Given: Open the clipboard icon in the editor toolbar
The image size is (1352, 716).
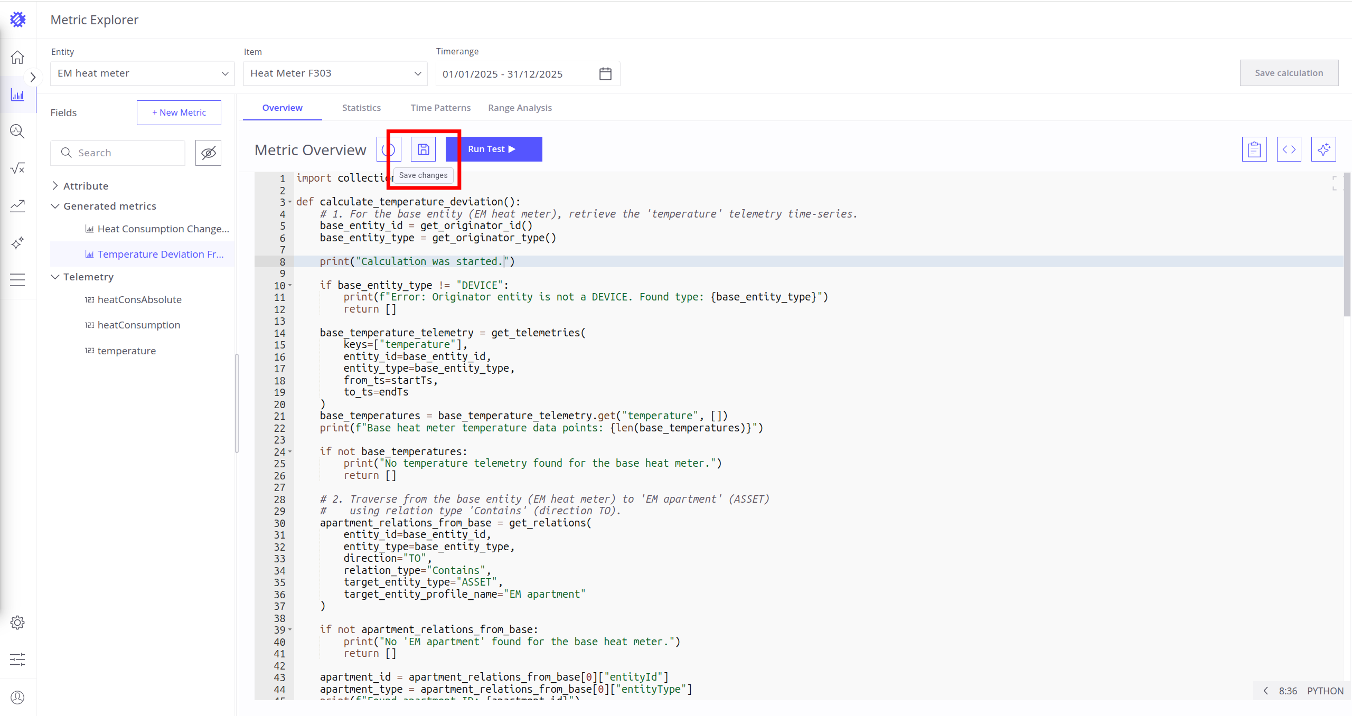Looking at the screenshot, I should click(1254, 149).
